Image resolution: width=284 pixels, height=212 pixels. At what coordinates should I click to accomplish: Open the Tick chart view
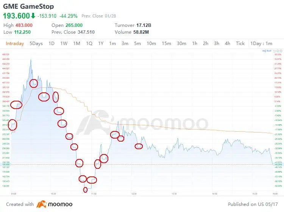point(240,44)
